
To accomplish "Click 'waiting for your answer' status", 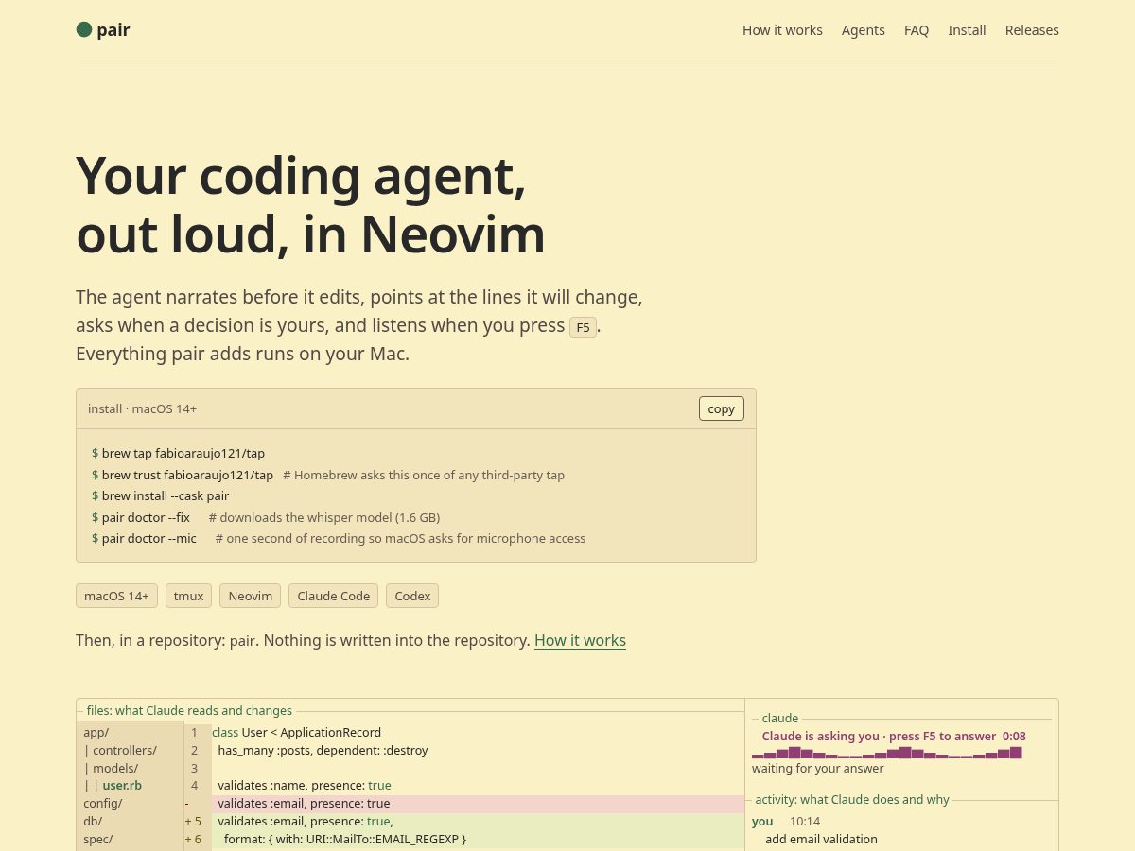I will click(x=818, y=768).
